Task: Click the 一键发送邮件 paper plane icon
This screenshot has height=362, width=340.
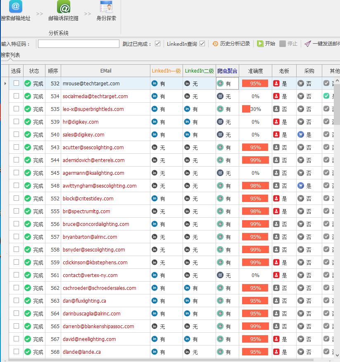Action: 308,44
